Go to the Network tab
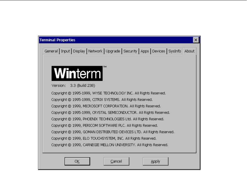Viewport: 247px width, 171px height. click(x=95, y=51)
